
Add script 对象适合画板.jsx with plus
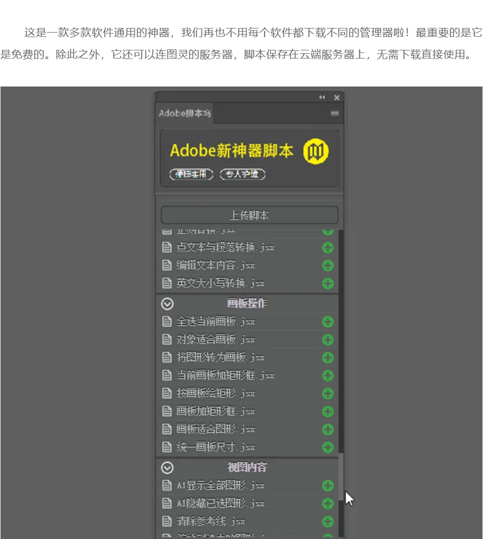click(x=328, y=339)
